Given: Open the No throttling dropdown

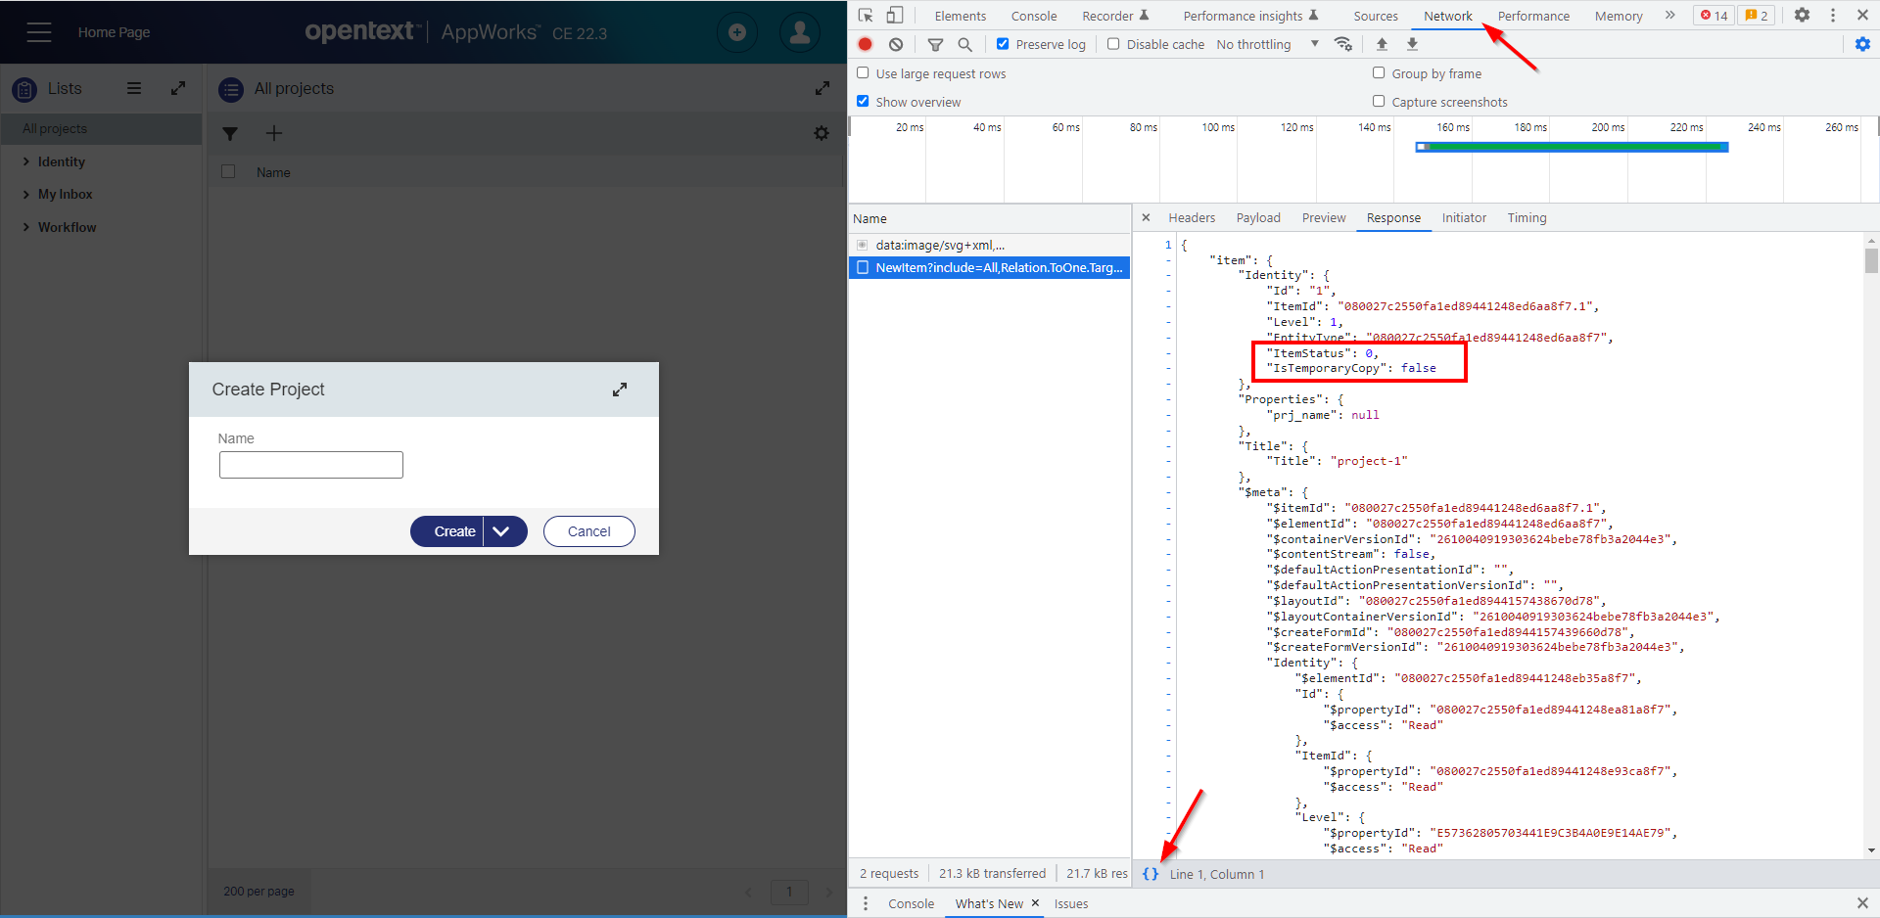Looking at the screenshot, I should pyautogui.click(x=1267, y=44).
